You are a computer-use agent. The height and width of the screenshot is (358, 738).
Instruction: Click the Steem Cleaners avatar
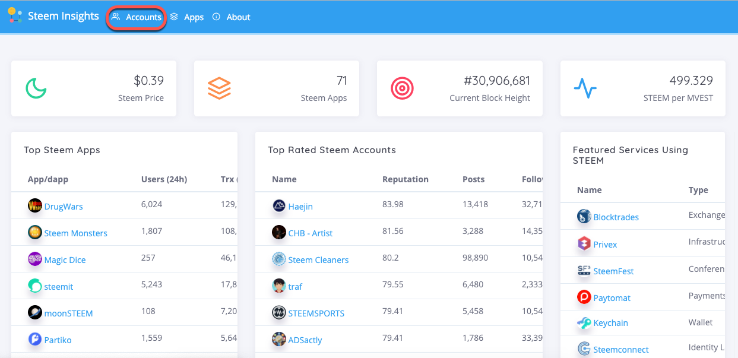click(x=279, y=259)
